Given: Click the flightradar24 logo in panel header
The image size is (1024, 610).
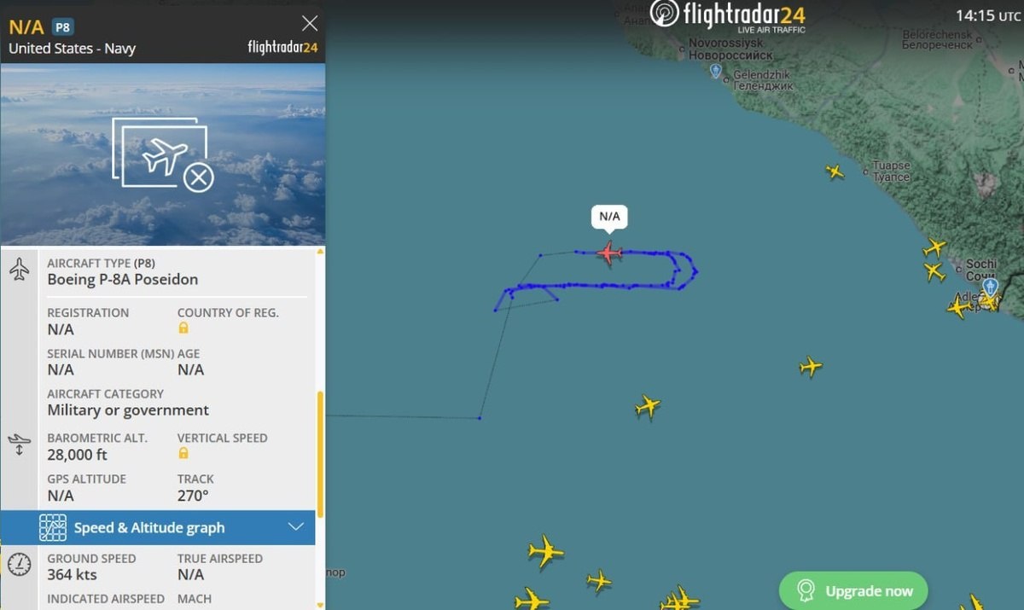Looking at the screenshot, I should pos(282,47).
